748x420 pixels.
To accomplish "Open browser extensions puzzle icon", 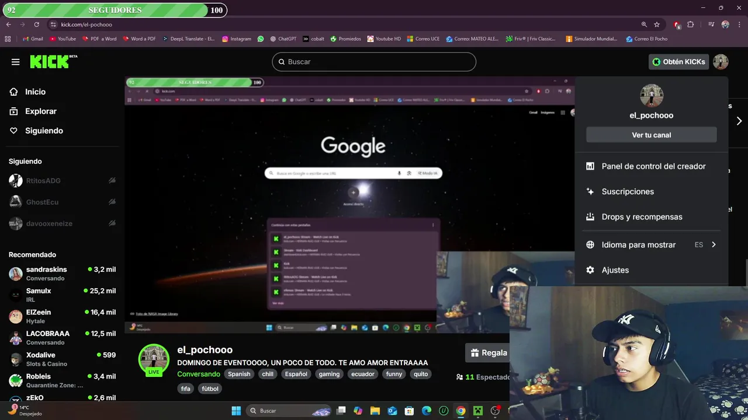I will click(691, 24).
